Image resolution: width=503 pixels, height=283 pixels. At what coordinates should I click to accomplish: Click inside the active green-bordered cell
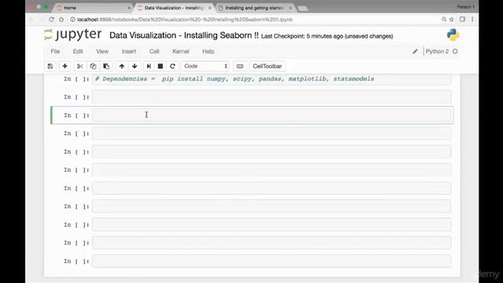[271, 116]
